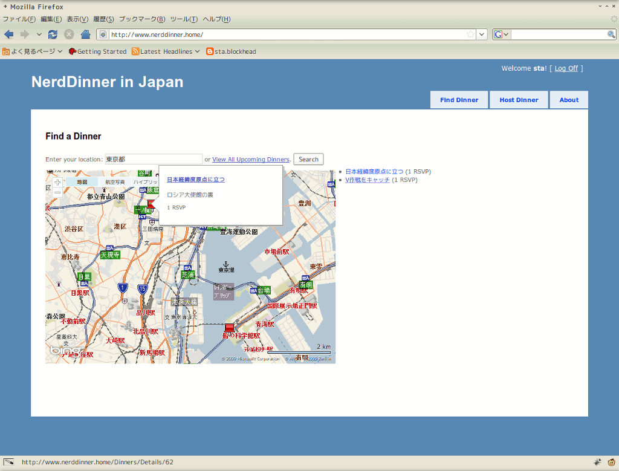Reload the page with the Refresh icon
619x471 pixels.
[53, 34]
